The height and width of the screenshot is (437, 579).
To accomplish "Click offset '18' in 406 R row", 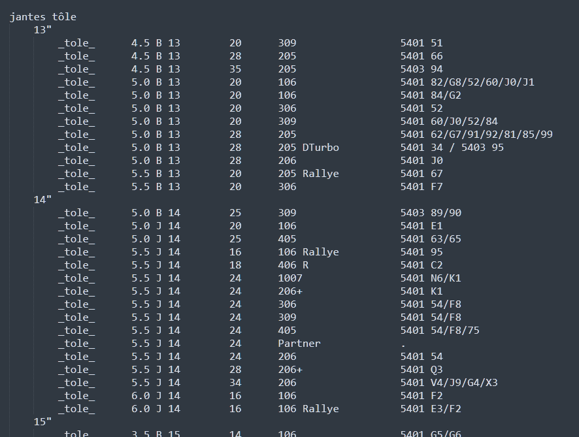I will tap(236, 265).
